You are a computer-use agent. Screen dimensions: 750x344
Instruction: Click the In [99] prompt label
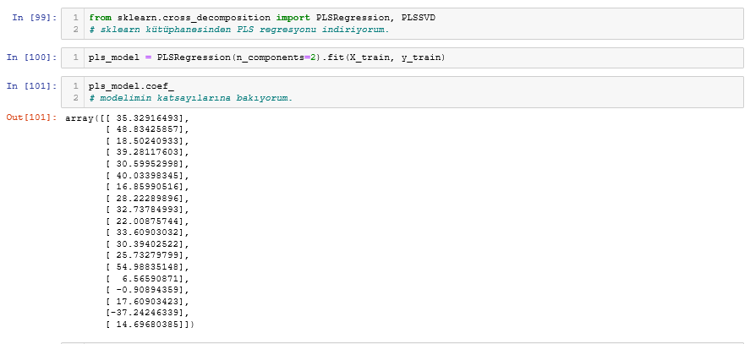click(35, 18)
